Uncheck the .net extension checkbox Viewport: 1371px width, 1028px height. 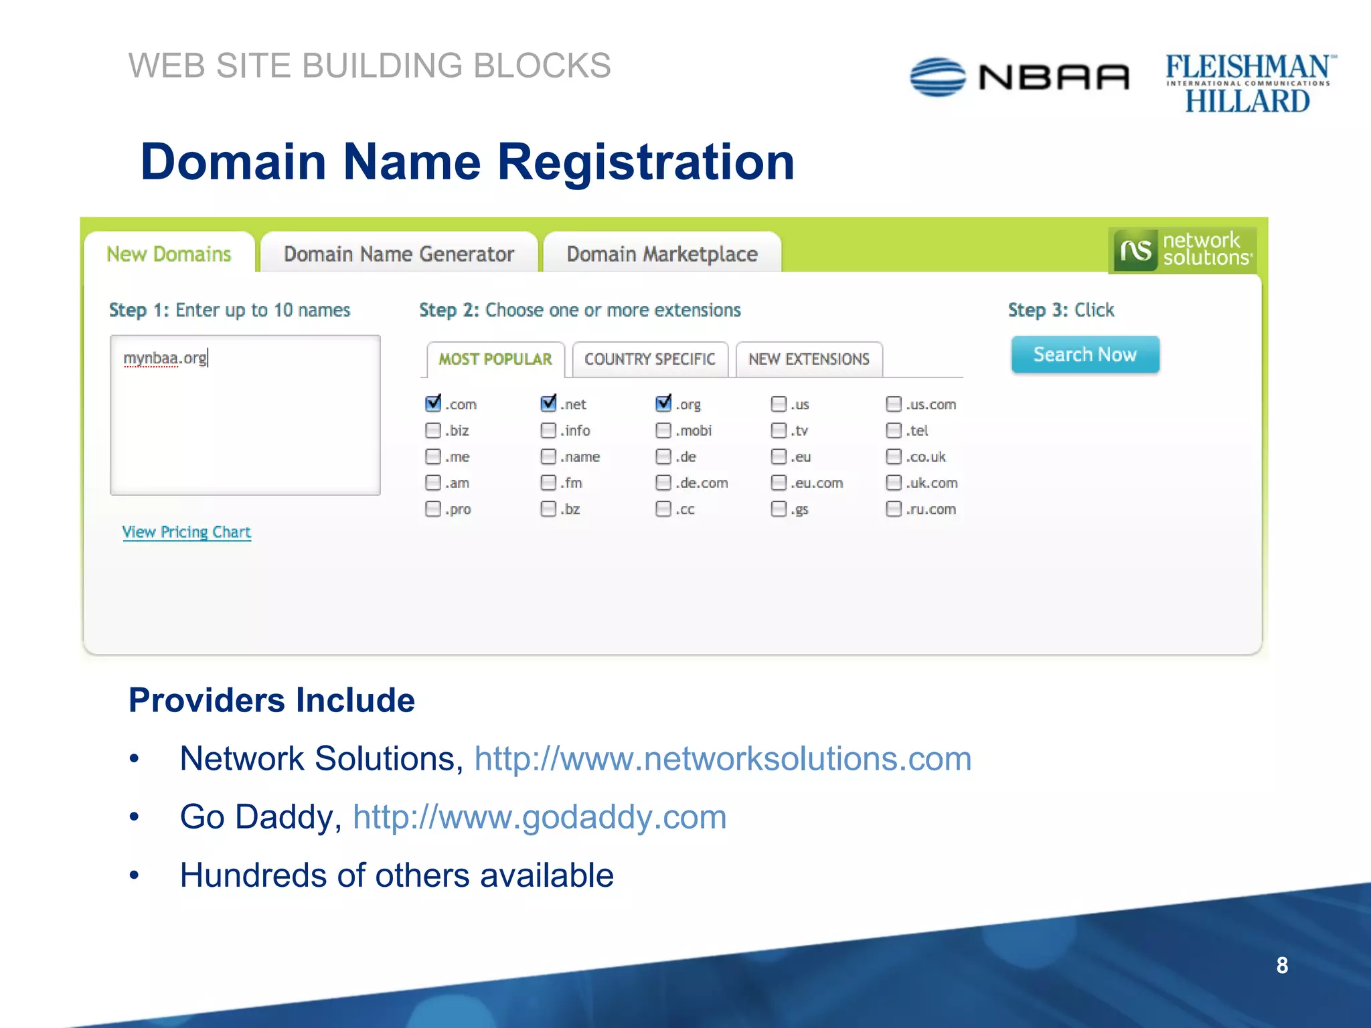pos(548,404)
